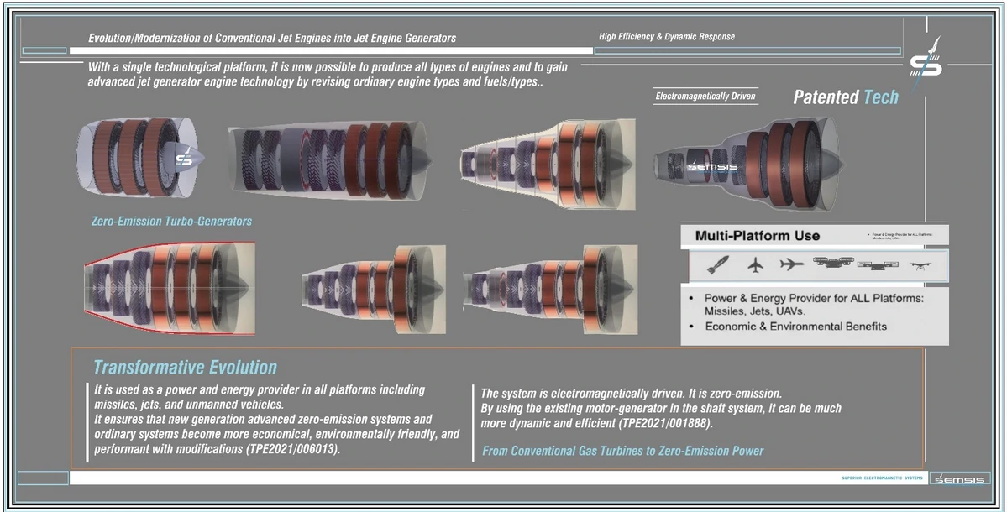This screenshot has width=1007, height=512.
Task: Select the "Zero-Emission Turbo-Generators" caption
Action: [x=171, y=222]
